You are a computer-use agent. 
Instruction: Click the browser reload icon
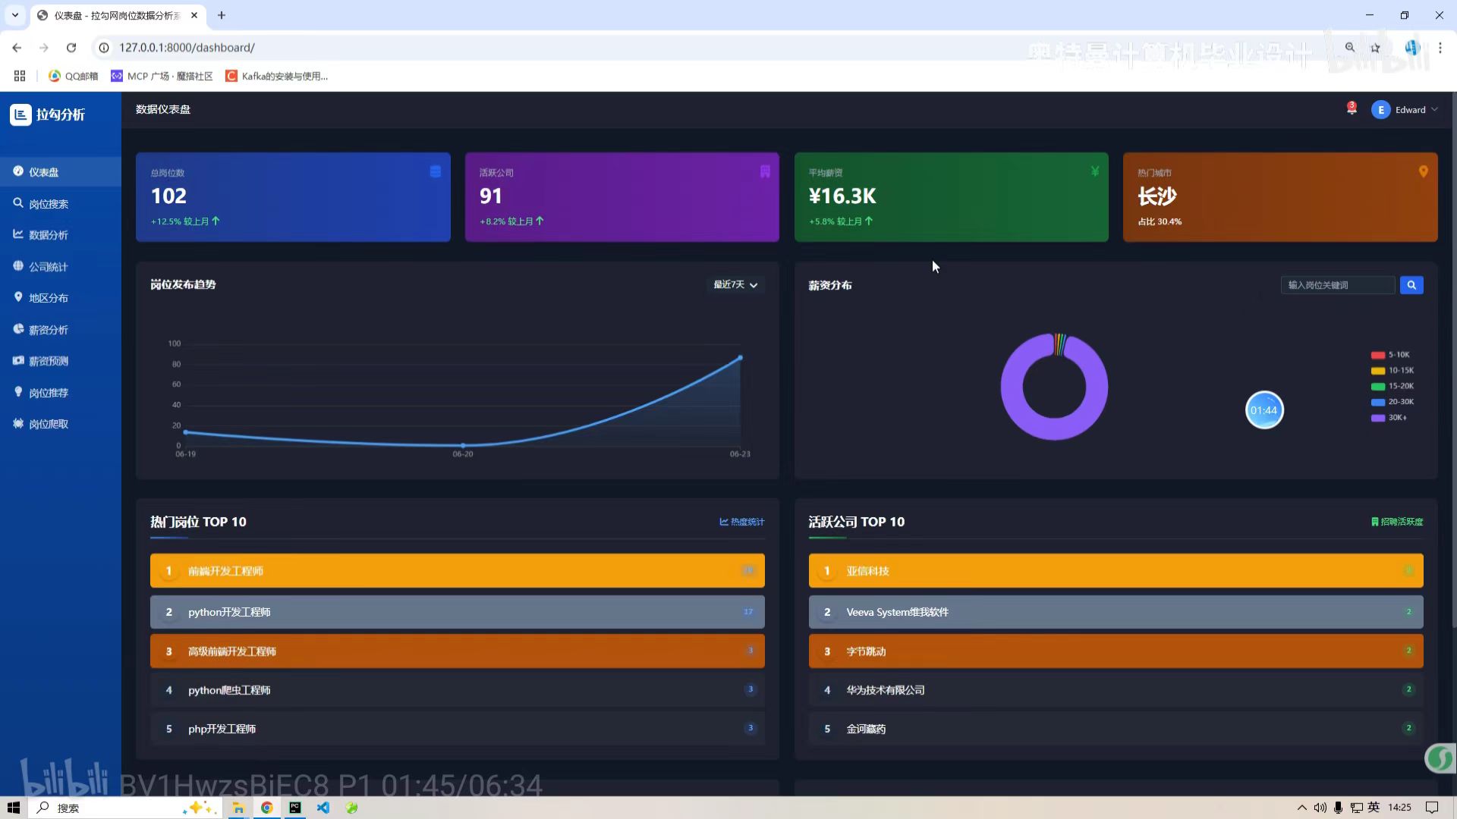pos(71,48)
